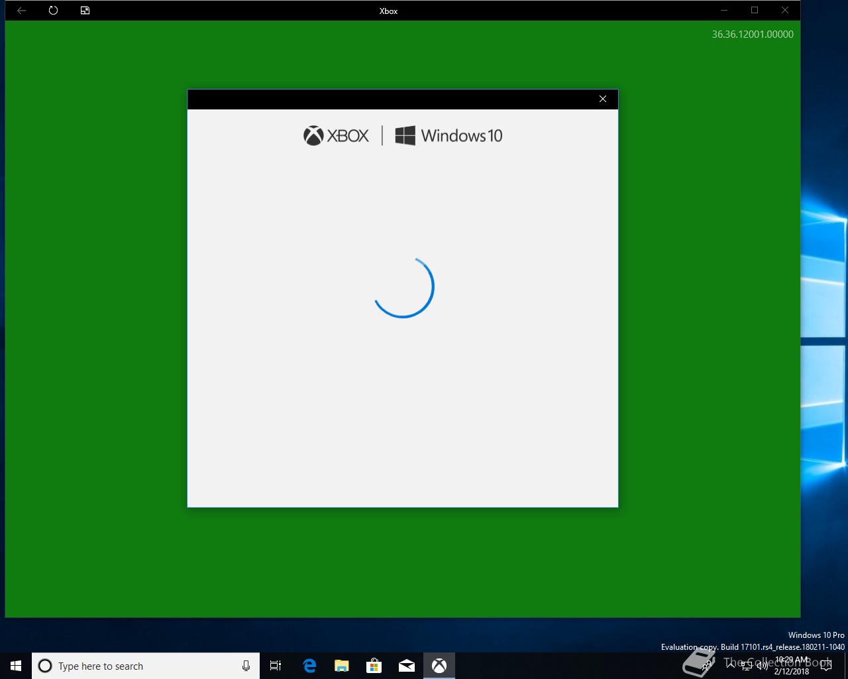Open the volume control in system tray

[x=763, y=666]
